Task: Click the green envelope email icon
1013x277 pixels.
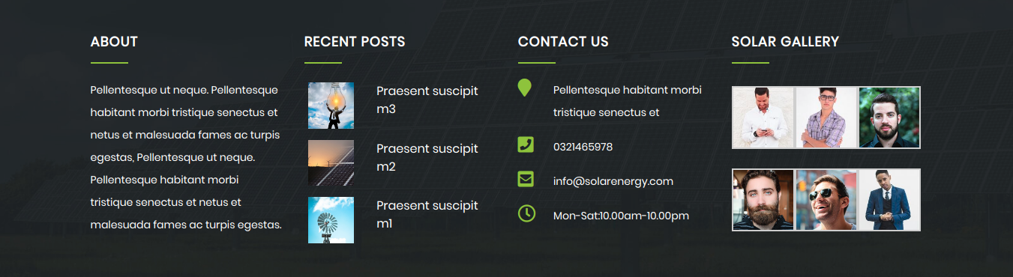Action: (x=526, y=179)
